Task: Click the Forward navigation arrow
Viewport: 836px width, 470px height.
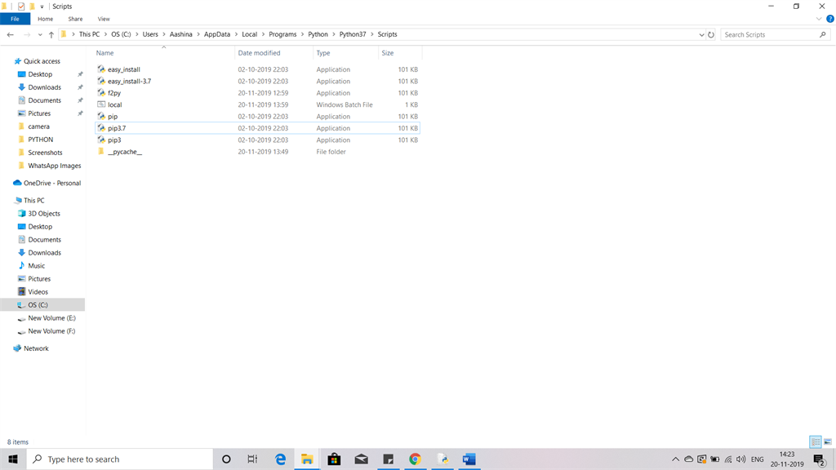Action: pos(27,34)
